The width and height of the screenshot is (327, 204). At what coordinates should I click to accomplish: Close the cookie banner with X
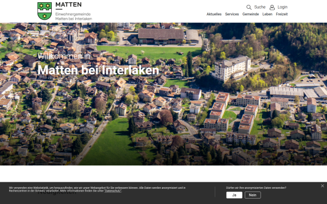(x=323, y=186)
